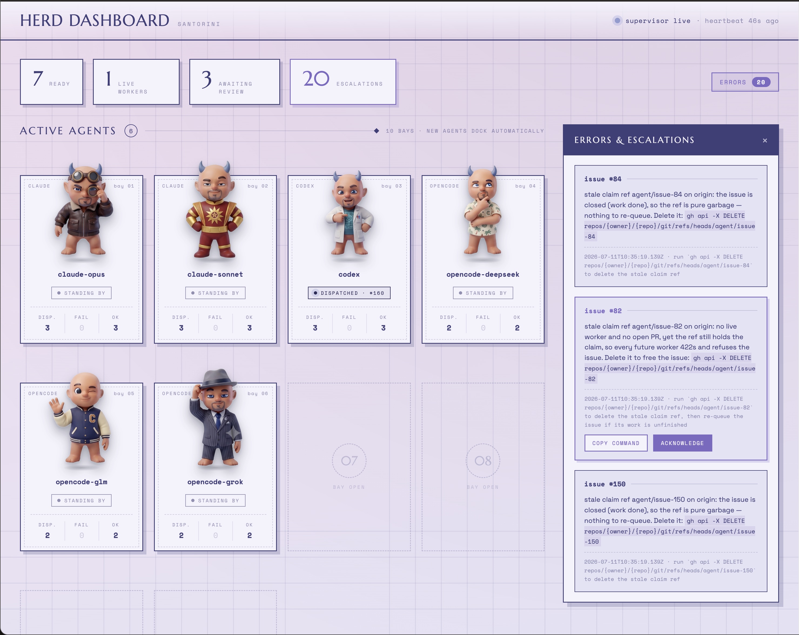The height and width of the screenshot is (635, 799).
Task: Click the opencode-grok fedora-suit avatar figure
Action: click(x=216, y=417)
